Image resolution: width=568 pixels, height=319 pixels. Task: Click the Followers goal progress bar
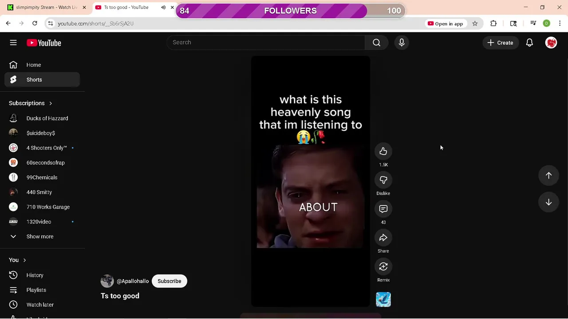click(x=291, y=11)
